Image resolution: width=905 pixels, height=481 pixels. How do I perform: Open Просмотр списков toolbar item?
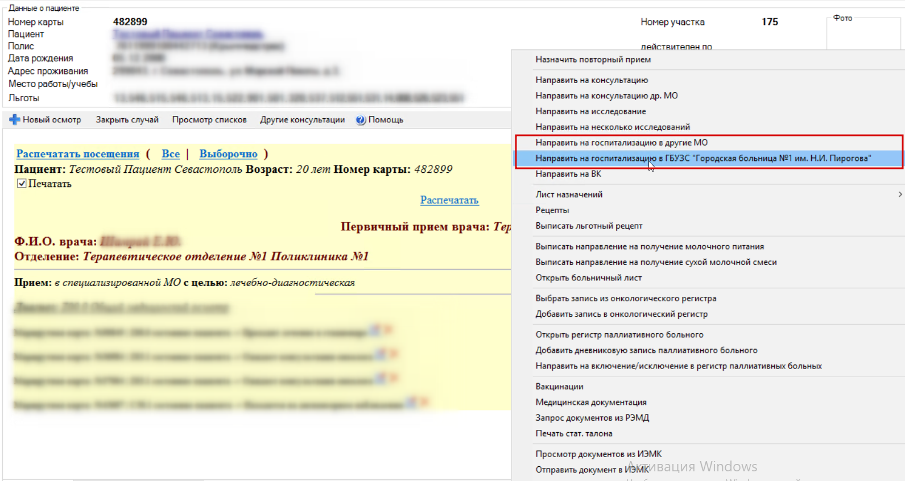point(209,120)
